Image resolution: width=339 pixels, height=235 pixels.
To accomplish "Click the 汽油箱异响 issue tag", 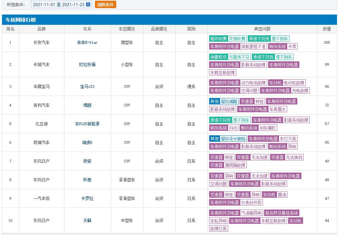I will pyautogui.click(x=251, y=213).
